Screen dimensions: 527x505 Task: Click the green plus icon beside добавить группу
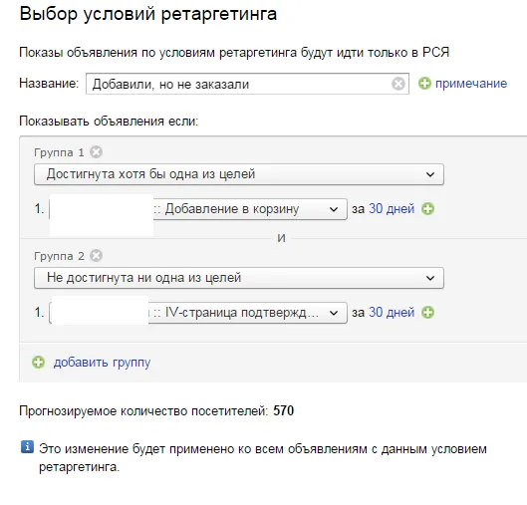pyautogui.click(x=38, y=363)
